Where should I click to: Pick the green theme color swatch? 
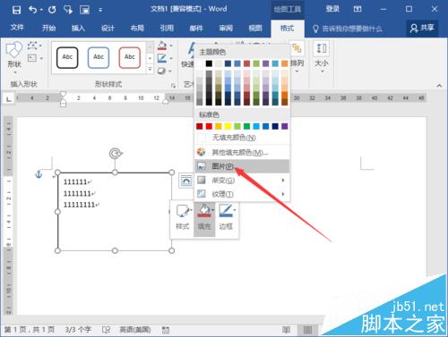pos(256,63)
